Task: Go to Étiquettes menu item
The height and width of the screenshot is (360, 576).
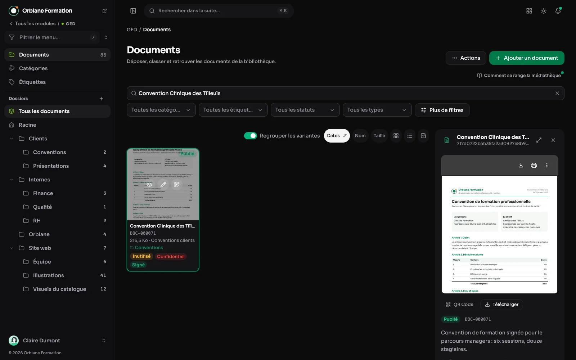Action: click(x=58, y=82)
